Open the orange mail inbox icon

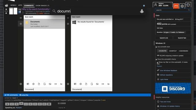[176, 6]
